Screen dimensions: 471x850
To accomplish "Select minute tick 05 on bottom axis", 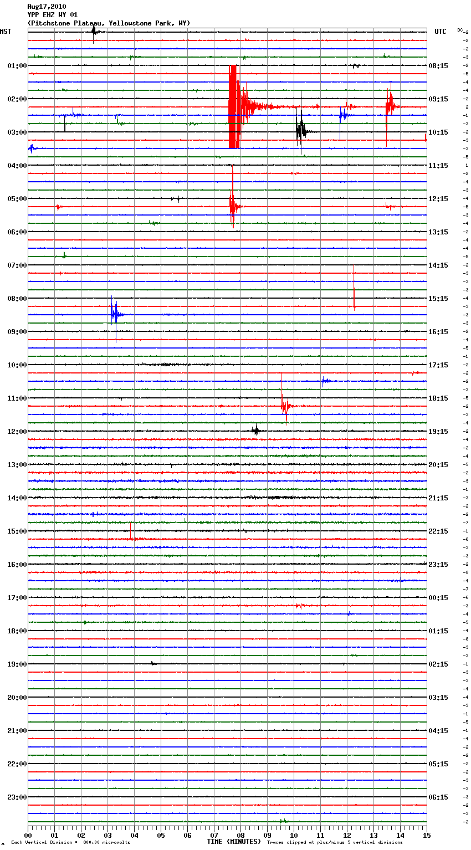I will tap(161, 834).
